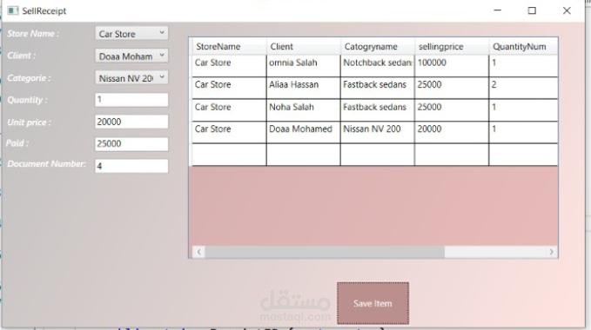591x330 pixels.
Task: Select the selling price cell '100000'
Action: 452,66
